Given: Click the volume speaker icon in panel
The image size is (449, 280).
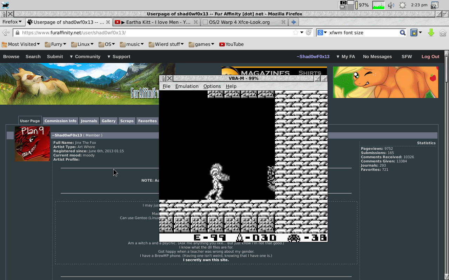Looking at the screenshot, I should (391, 5).
